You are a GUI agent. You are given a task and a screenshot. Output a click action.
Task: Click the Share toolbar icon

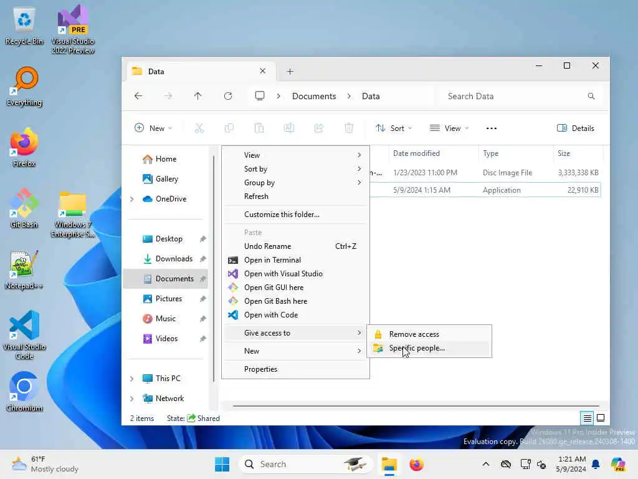[319, 128]
